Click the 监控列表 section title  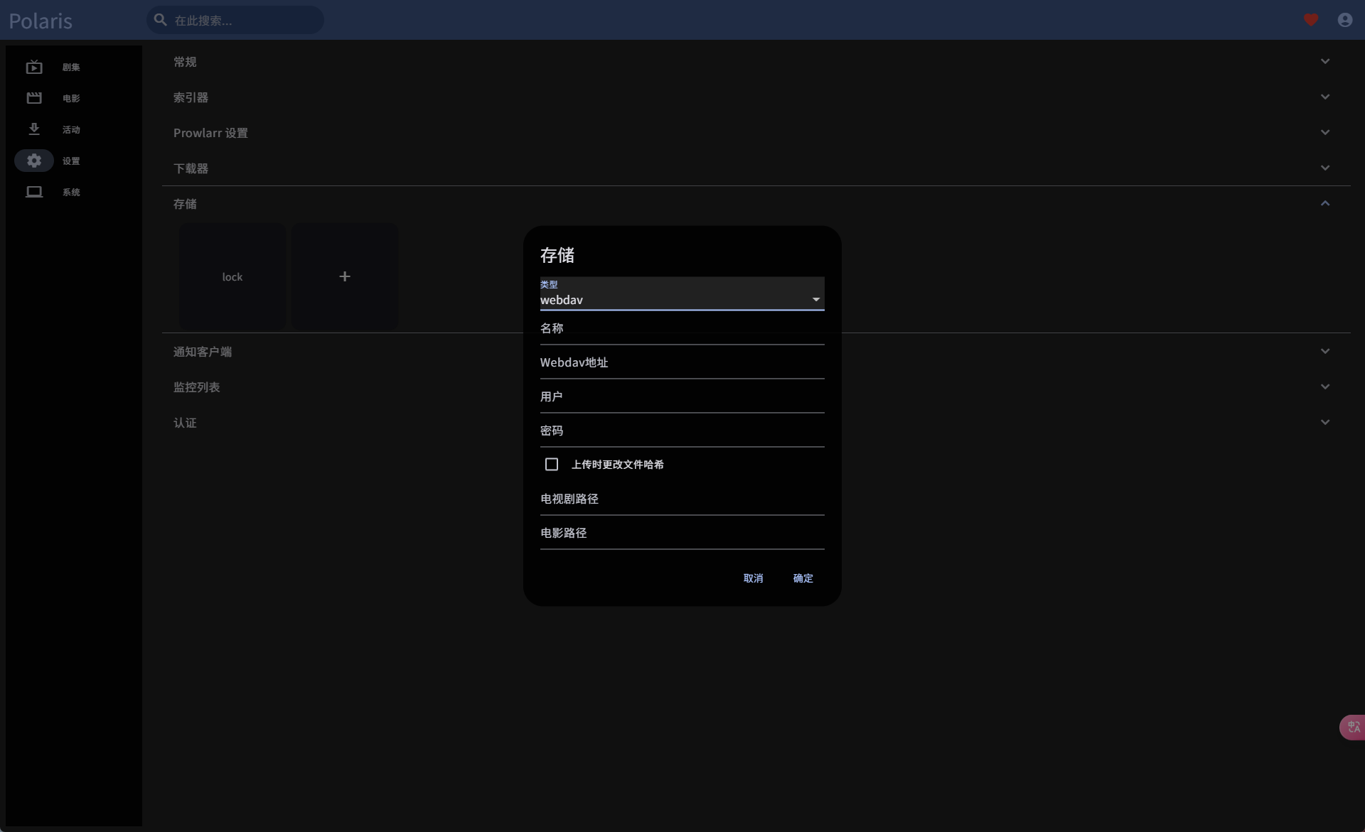[x=196, y=387]
